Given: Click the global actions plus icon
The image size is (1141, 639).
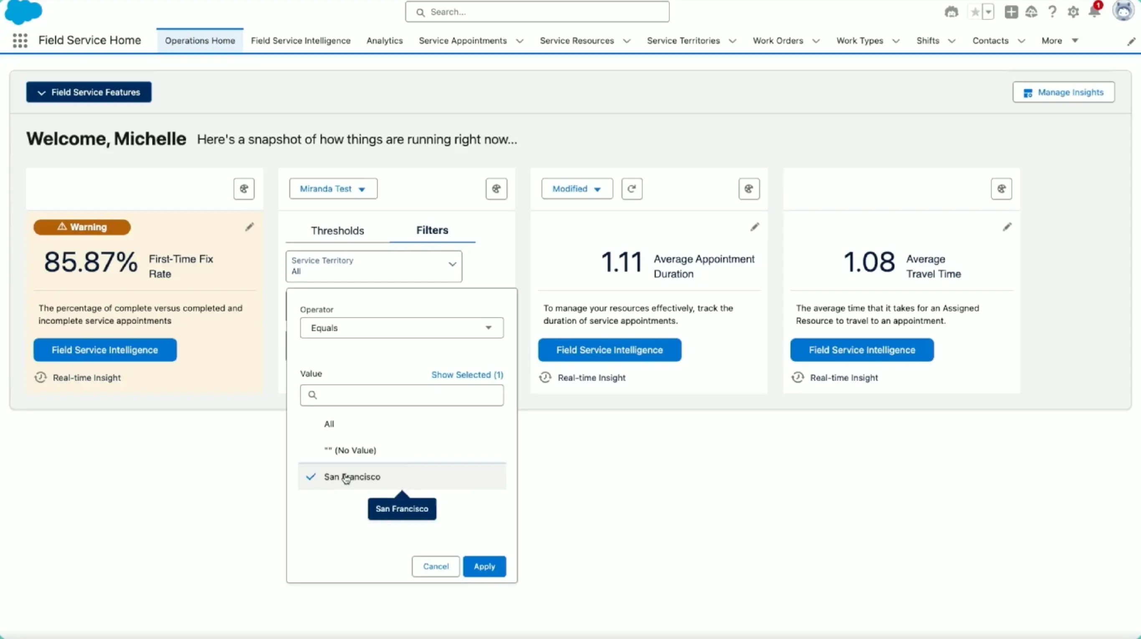Looking at the screenshot, I should coord(1011,12).
